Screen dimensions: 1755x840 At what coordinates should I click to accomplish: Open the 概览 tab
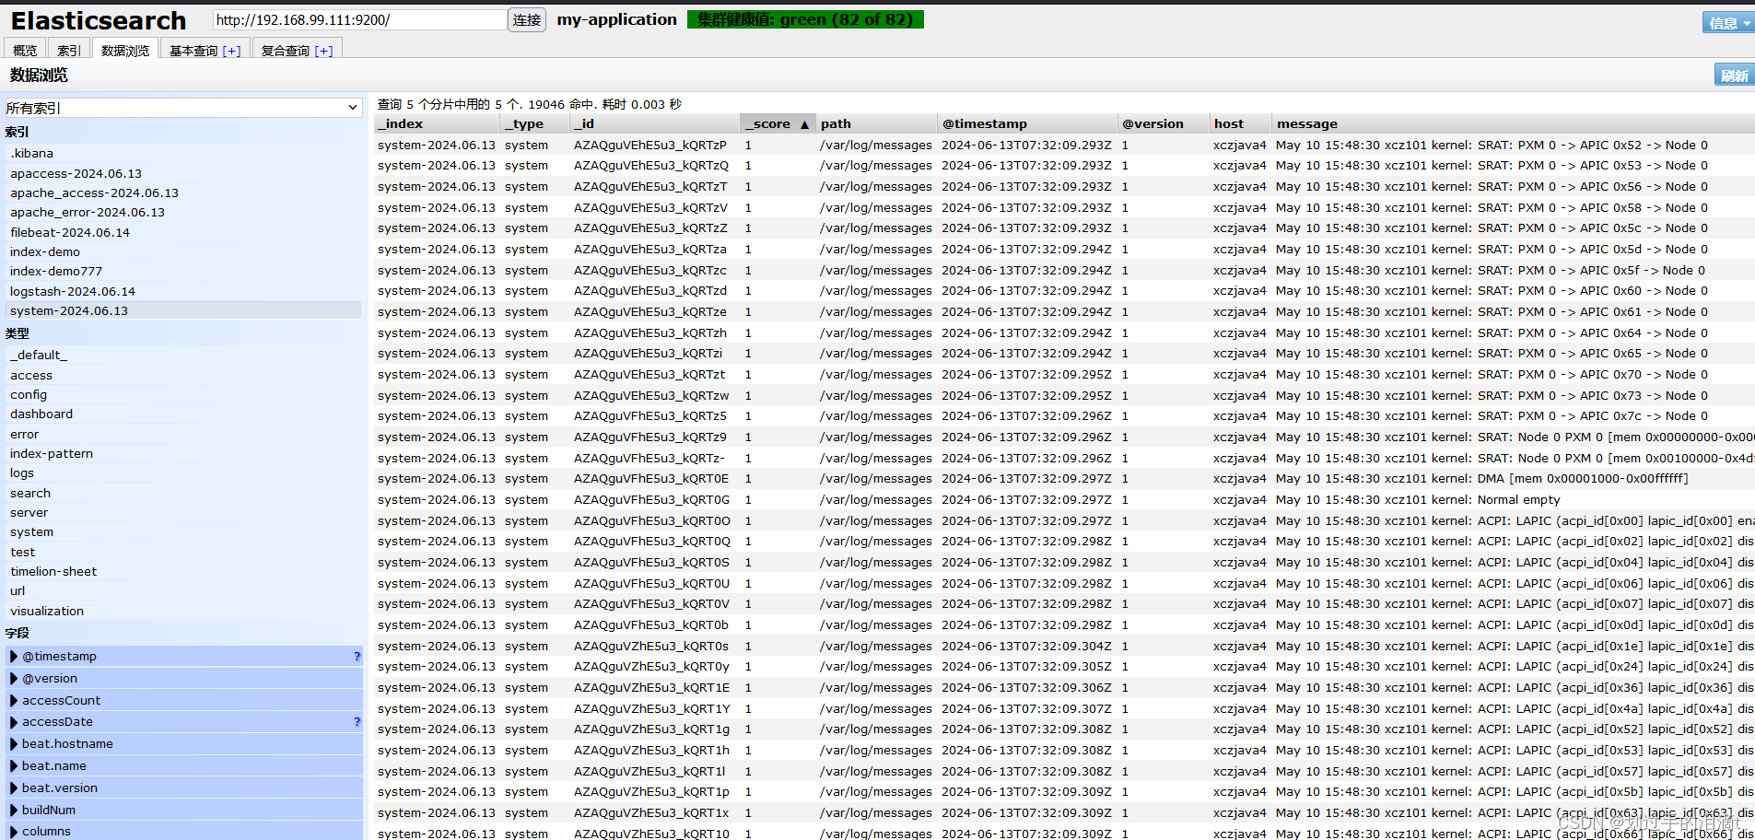click(25, 50)
